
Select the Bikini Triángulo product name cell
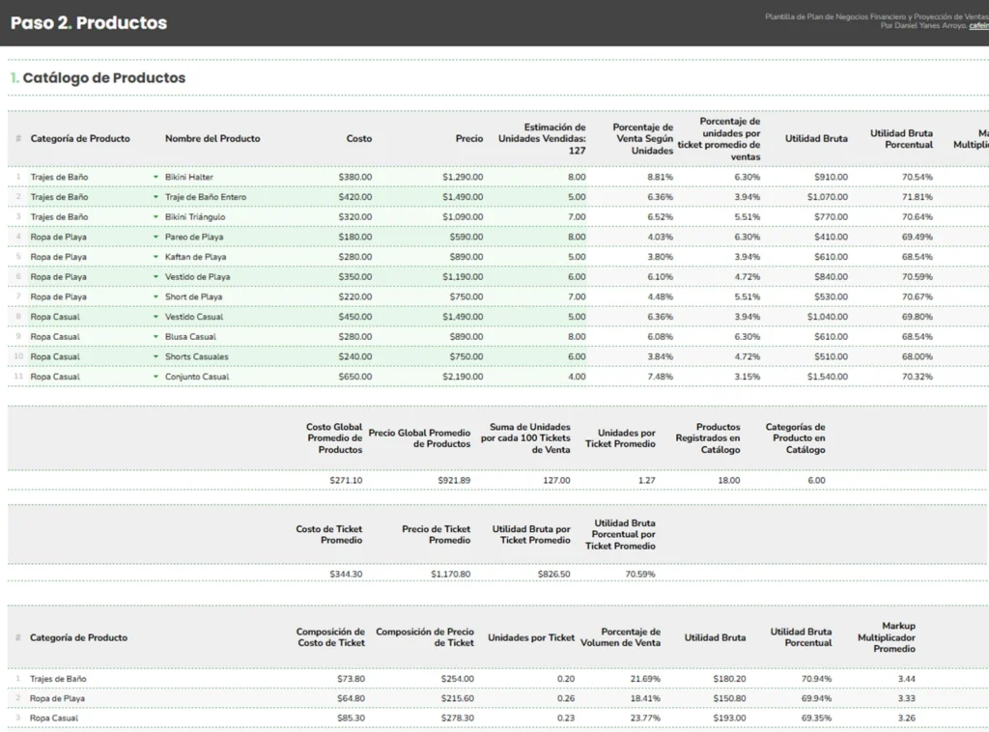[195, 217]
